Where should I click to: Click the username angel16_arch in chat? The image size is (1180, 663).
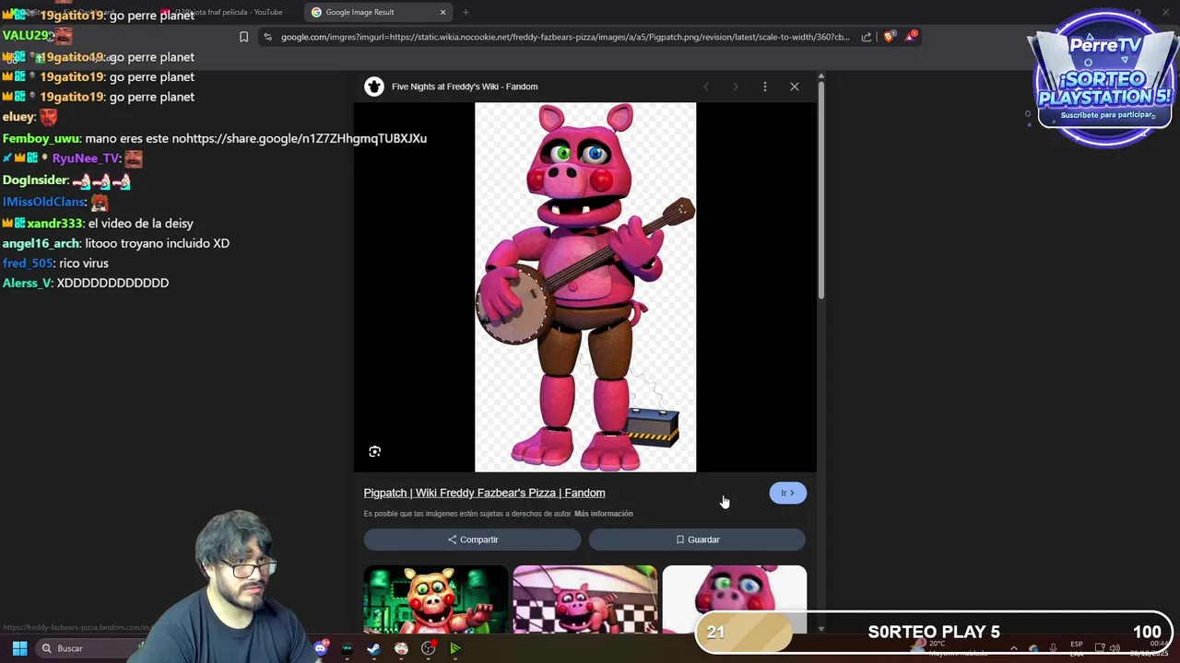tap(41, 243)
